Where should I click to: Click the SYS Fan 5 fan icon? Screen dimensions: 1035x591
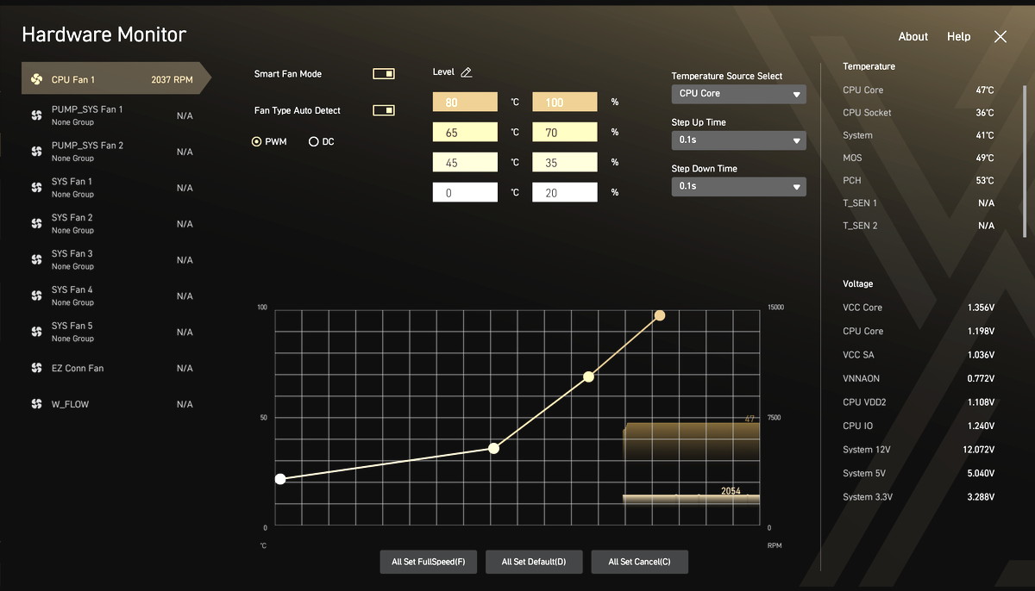pyautogui.click(x=36, y=332)
